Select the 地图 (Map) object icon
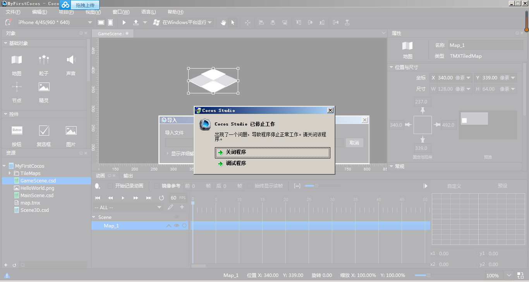 tap(17, 60)
